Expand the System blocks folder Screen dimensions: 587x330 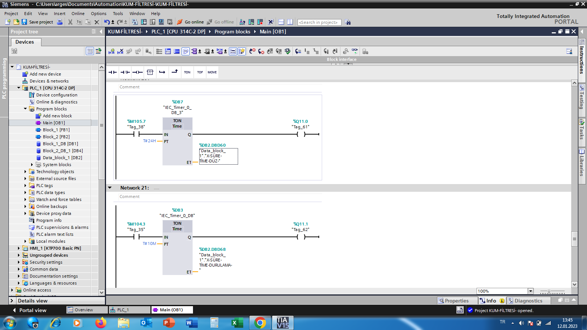point(32,165)
